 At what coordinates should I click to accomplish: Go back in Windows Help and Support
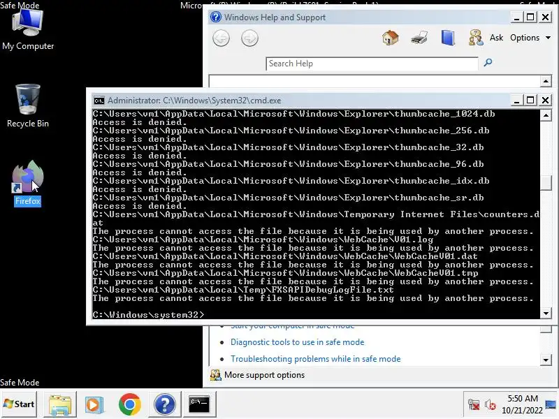pyautogui.click(x=221, y=38)
